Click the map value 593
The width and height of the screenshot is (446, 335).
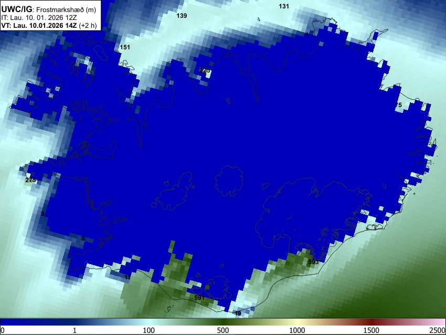click(x=313, y=262)
